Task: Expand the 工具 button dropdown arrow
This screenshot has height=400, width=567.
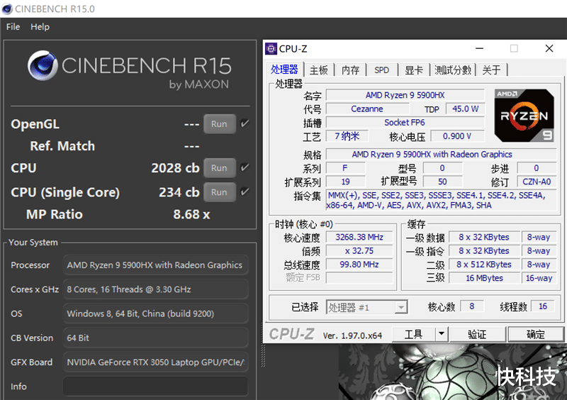Action: click(442, 334)
